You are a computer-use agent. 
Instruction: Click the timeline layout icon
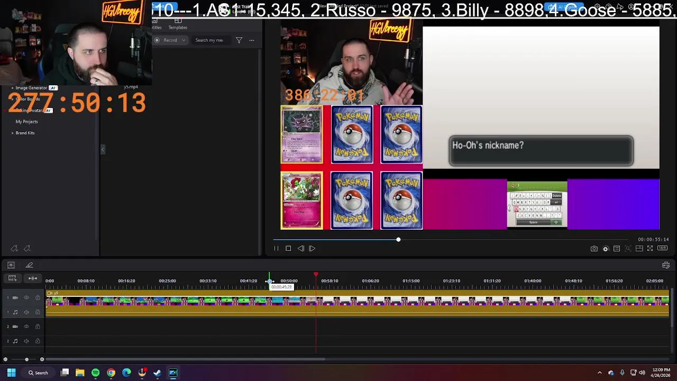[11, 265]
